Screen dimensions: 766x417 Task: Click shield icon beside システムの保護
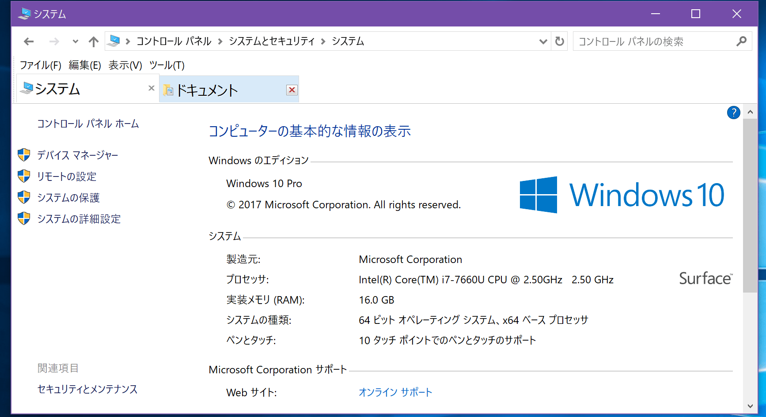point(24,197)
